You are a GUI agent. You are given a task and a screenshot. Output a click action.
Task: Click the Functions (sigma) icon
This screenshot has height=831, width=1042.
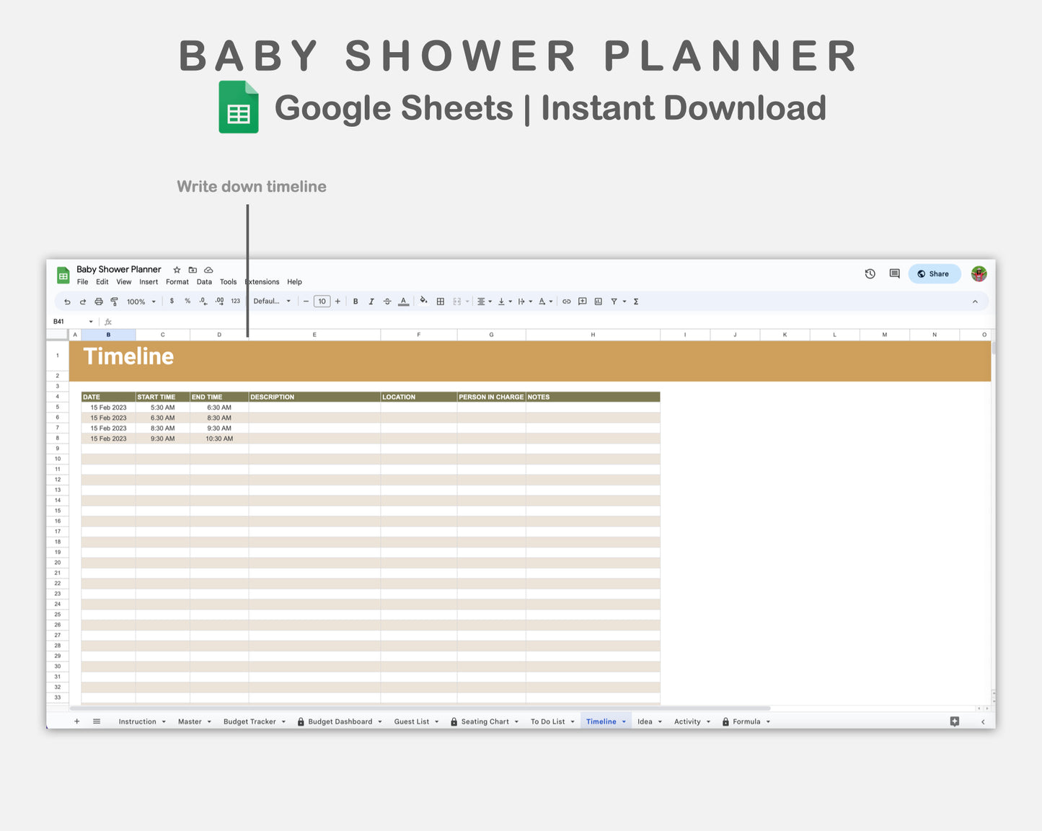click(x=635, y=301)
